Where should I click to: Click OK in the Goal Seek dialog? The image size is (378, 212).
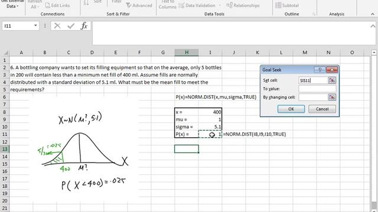tap(291, 109)
